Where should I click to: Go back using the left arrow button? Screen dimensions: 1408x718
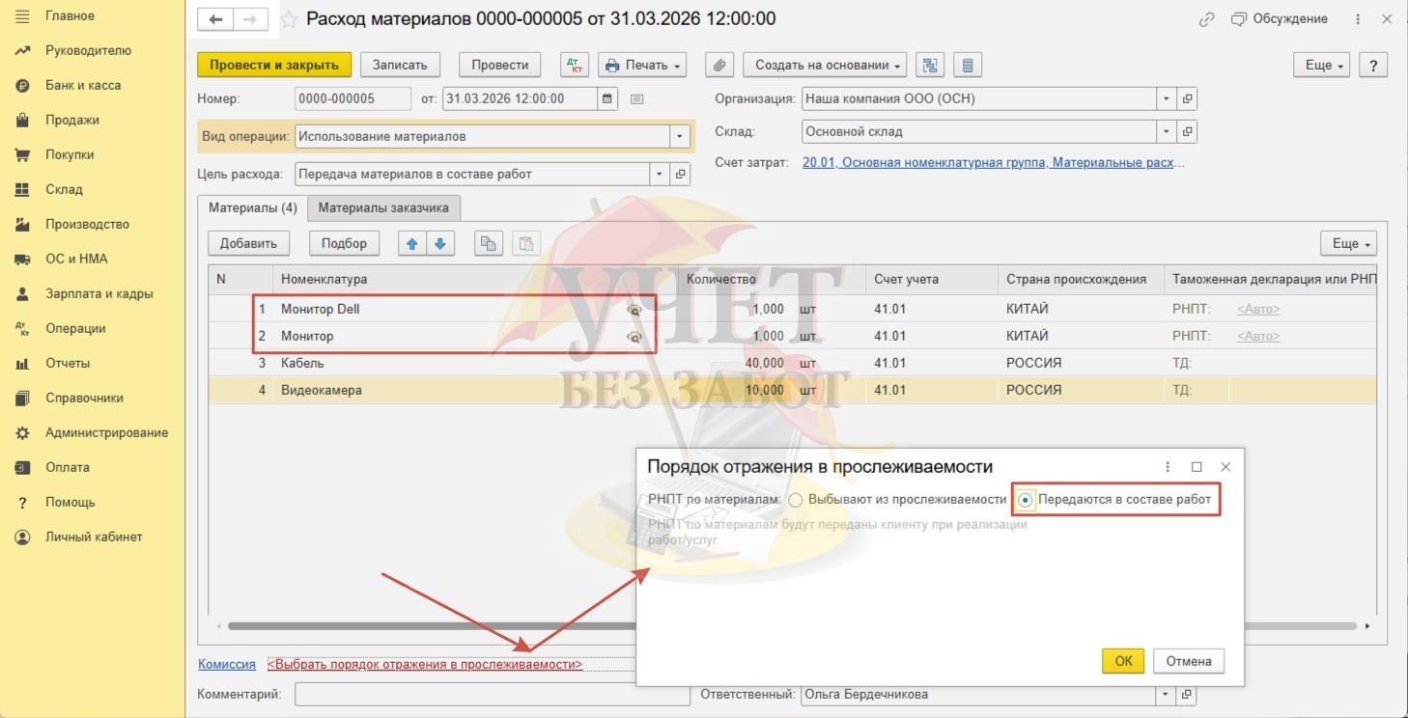[216, 19]
